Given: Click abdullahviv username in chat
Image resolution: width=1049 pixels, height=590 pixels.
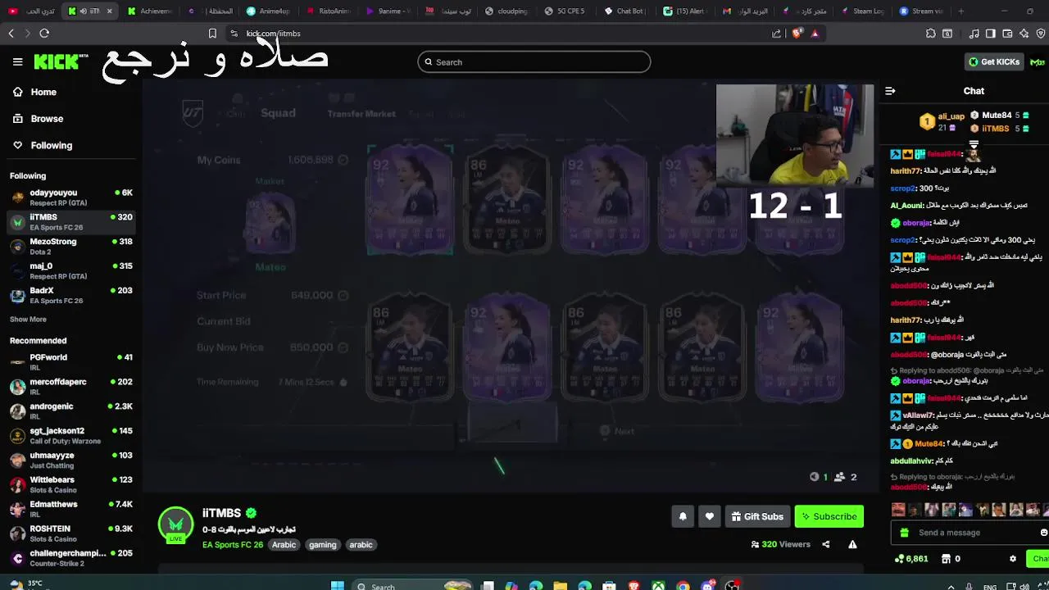Looking at the screenshot, I should pos(911,461).
